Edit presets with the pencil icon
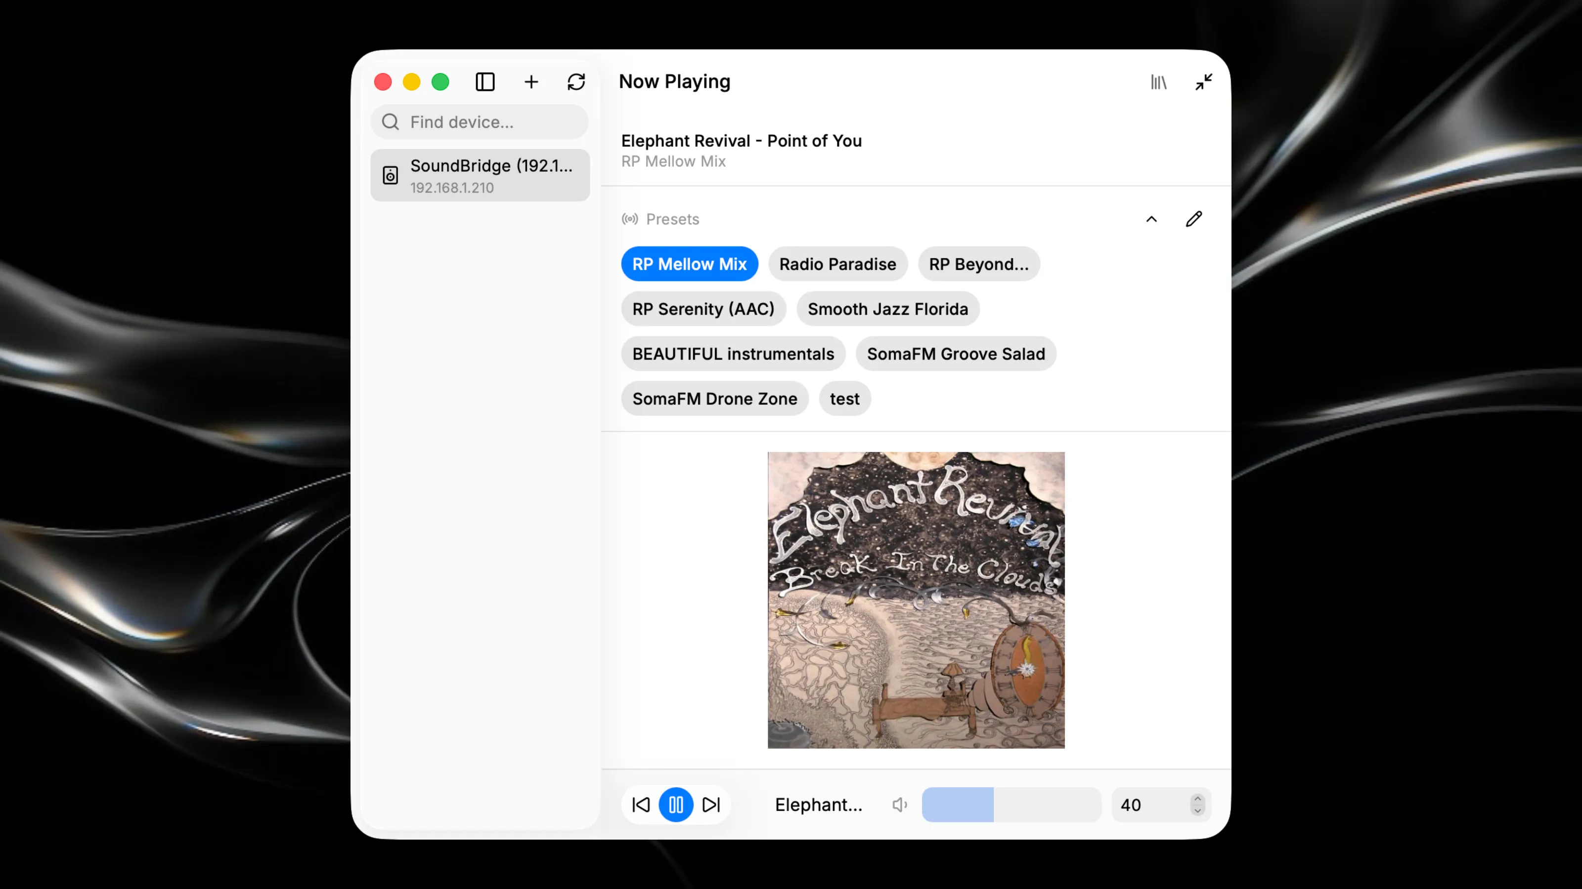This screenshot has width=1582, height=889. coord(1194,219)
